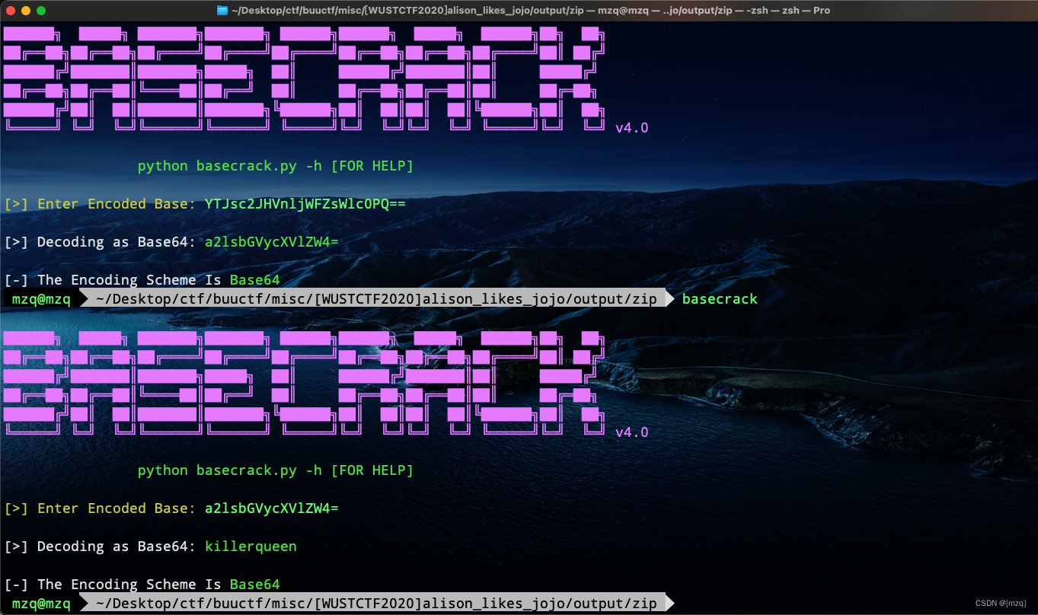Click a2lsbGVycXVlZW4= after the first Decoding as Base64

coord(271,242)
